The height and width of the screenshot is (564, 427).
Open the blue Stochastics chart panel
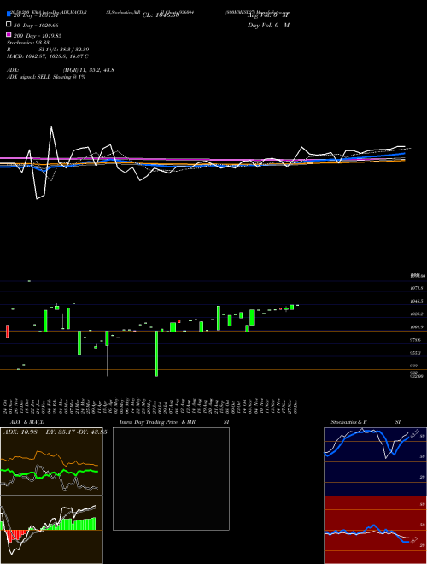coord(375,461)
